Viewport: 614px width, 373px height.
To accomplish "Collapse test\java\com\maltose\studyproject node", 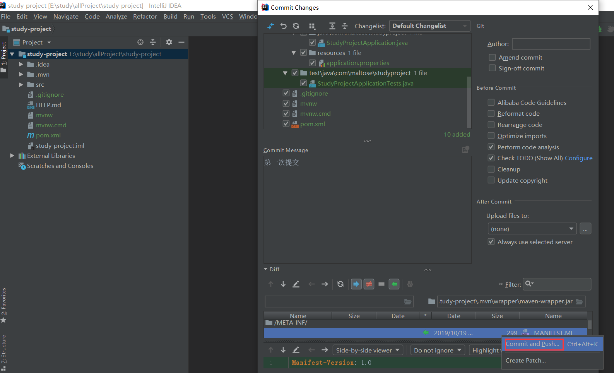I will (x=285, y=73).
